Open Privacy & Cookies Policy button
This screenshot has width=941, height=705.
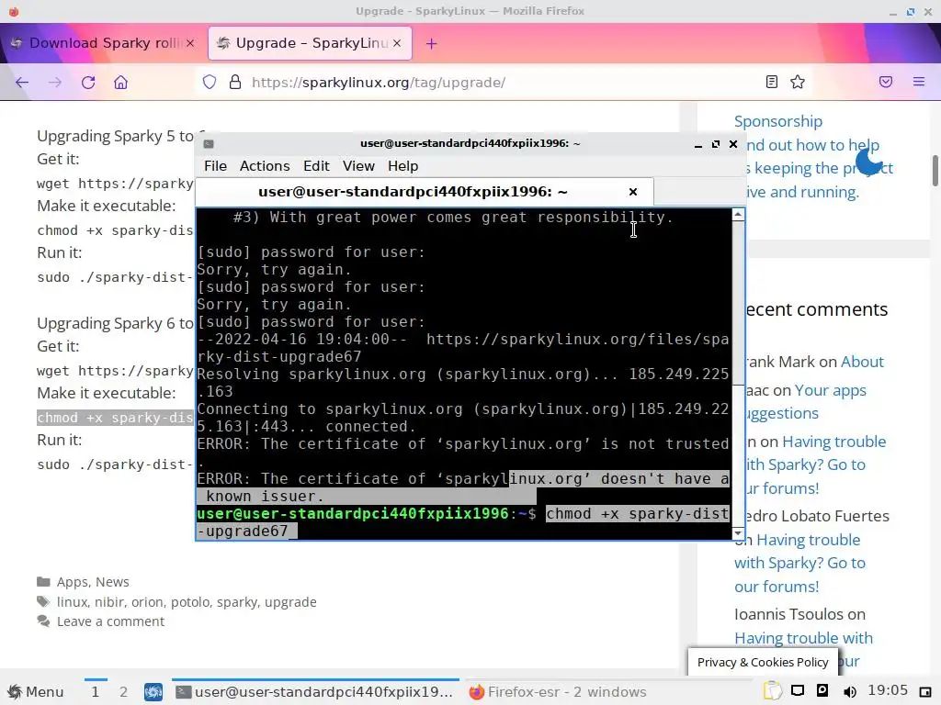(763, 662)
